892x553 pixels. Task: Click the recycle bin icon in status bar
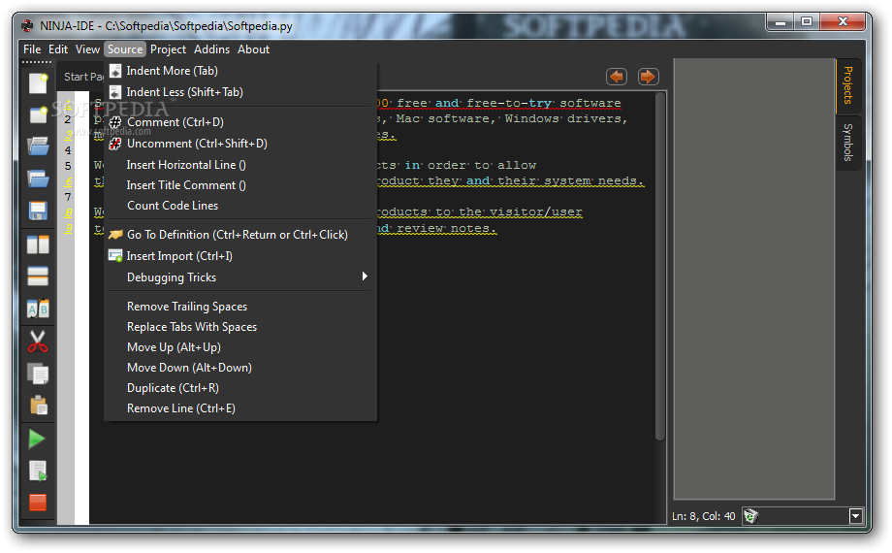750,516
